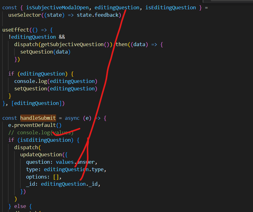Click the editingQuestion._id value

click(71, 184)
